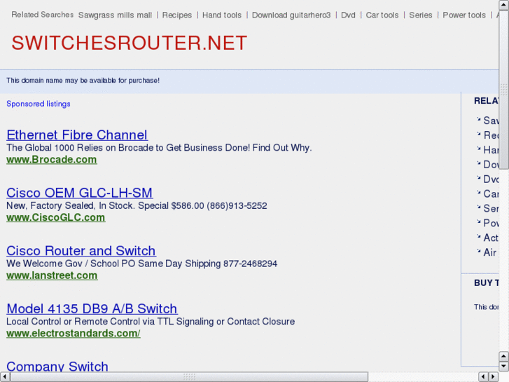Select Power tools in related searches bar
Viewport: 509px width, 382px height.
click(464, 15)
